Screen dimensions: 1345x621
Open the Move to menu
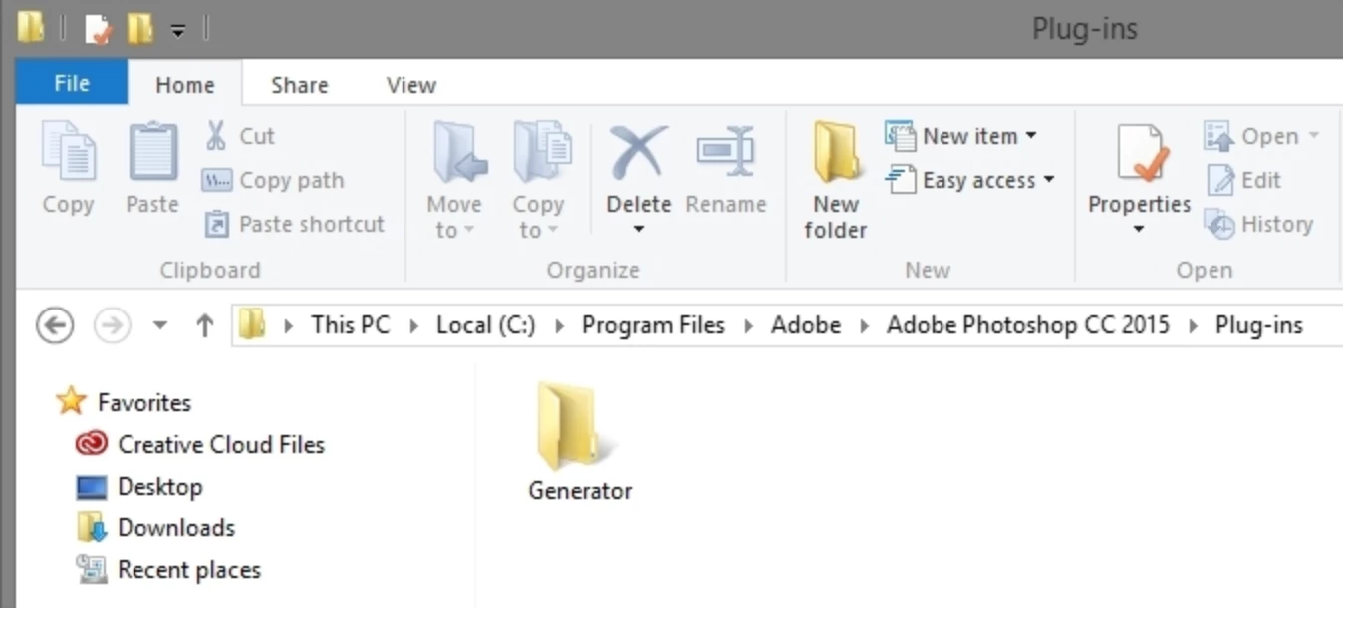454,181
